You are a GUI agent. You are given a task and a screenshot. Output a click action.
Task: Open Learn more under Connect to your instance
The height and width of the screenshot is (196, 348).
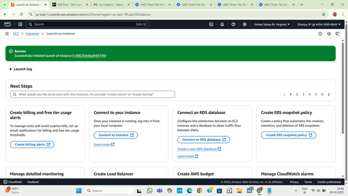point(104,145)
